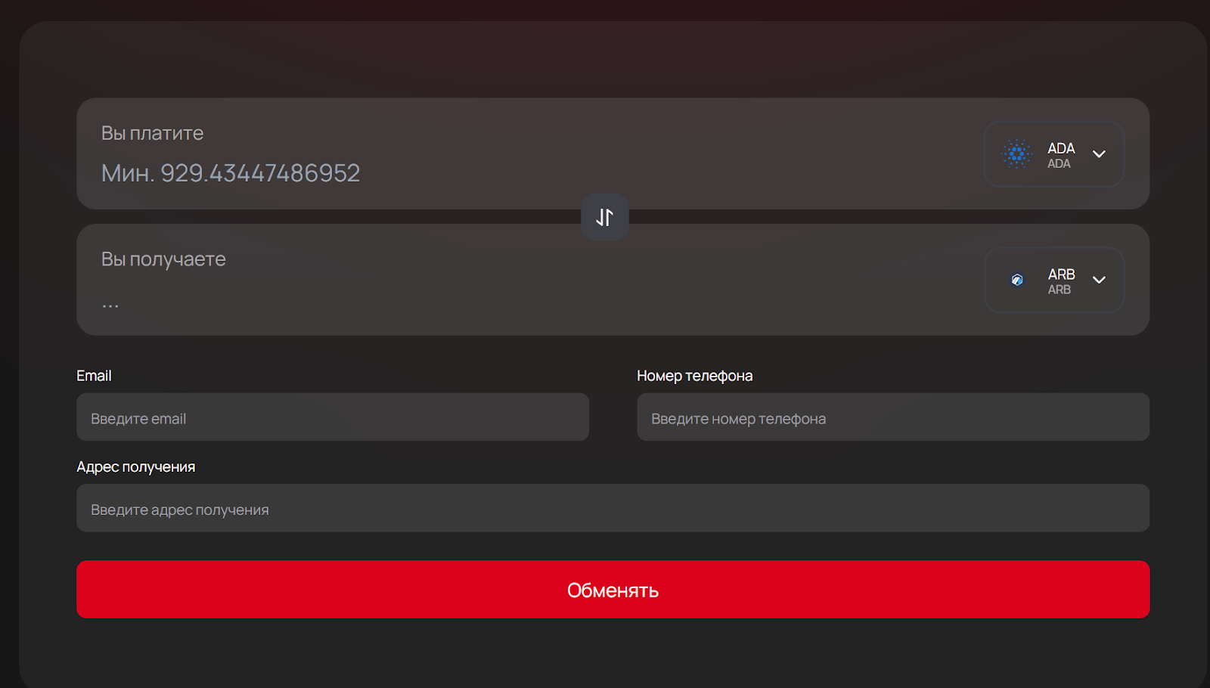
Task: Click the receive amount placeholder dots
Action: (110, 305)
